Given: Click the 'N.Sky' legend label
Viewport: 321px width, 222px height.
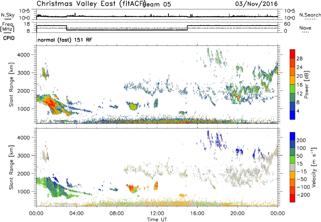Looking at the screenshot, I should pos(8,15).
